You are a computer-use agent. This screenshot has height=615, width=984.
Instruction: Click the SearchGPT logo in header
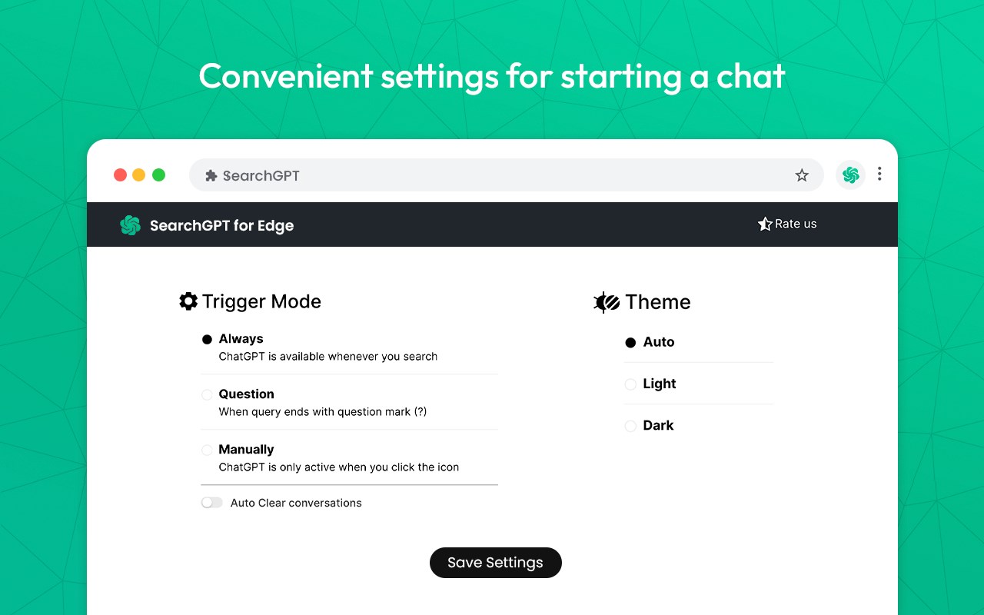tap(130, 225)
